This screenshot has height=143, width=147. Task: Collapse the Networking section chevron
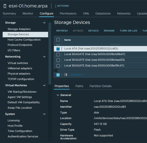click(x=44, y=57)
